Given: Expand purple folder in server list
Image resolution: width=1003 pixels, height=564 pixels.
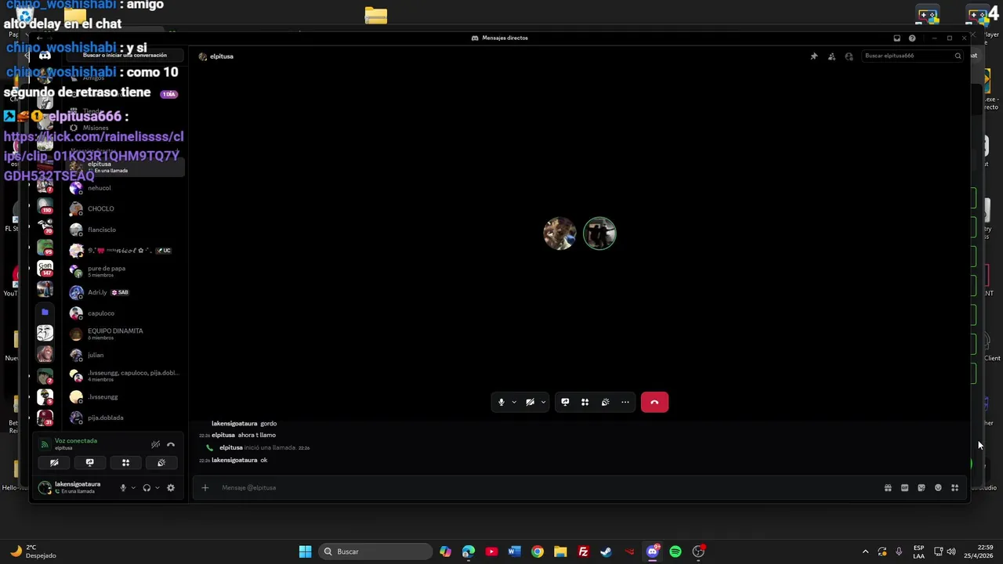Looking at the screenshot, I should coord(45,312).
